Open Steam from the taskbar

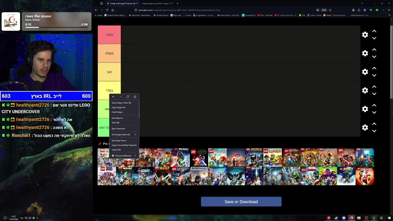pyautogui.click(x=336, y=218)
